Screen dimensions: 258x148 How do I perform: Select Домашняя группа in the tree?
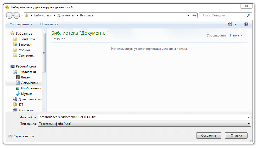(30, 99)
